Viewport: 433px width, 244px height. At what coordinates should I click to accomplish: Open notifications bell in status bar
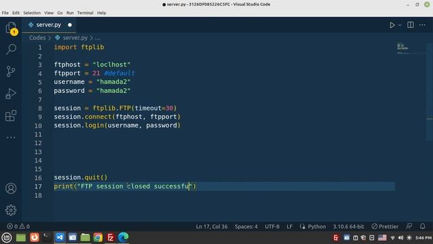[x=422, y=226]
